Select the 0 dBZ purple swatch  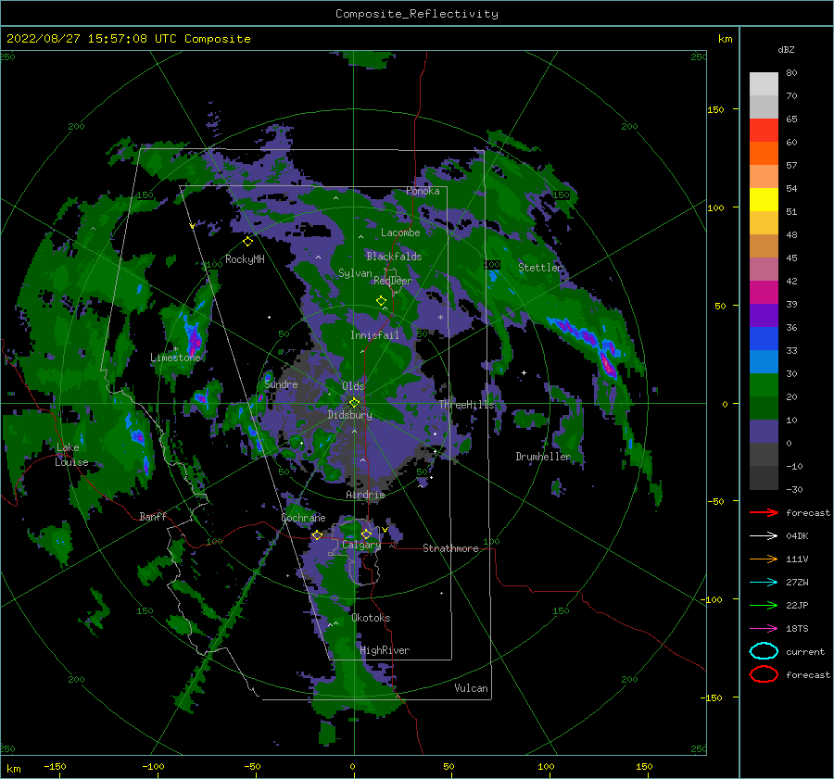(x=764, y=432)
